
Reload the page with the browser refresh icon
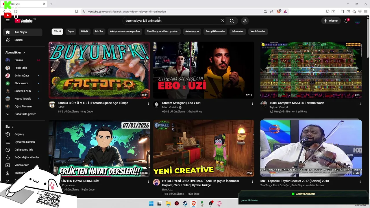pyautogui.click(x=16, y=12)
